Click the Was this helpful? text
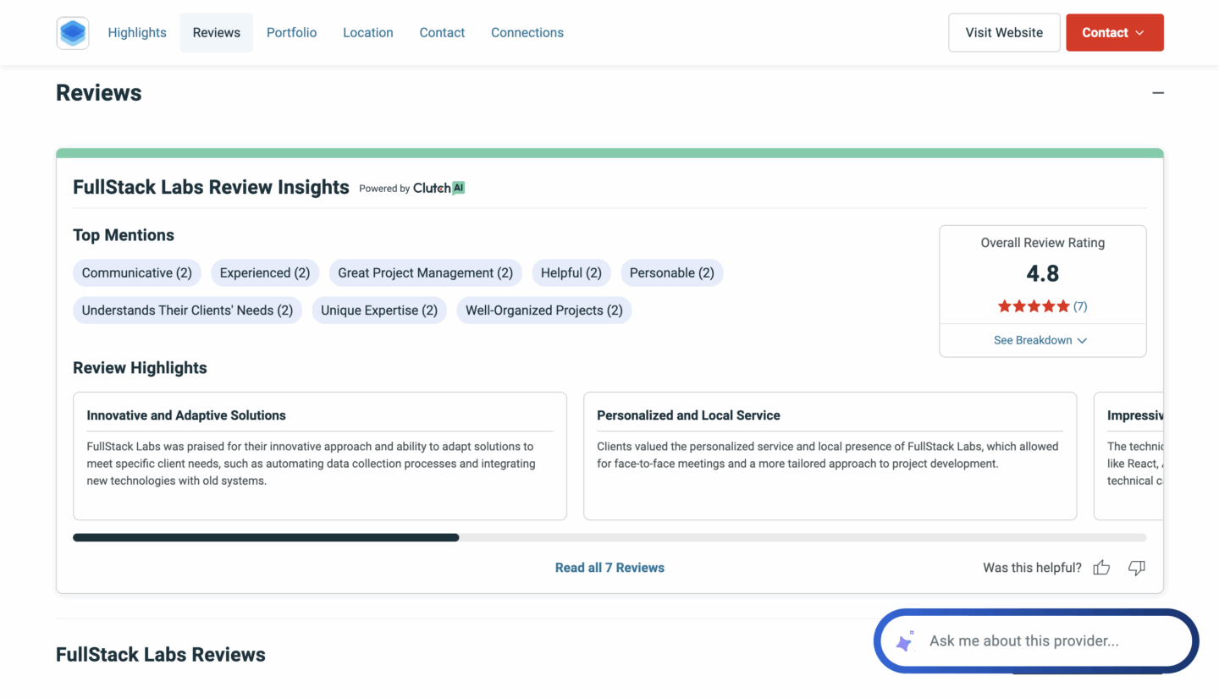Viewport: 1219px width, 698px height. point(1032,568)
